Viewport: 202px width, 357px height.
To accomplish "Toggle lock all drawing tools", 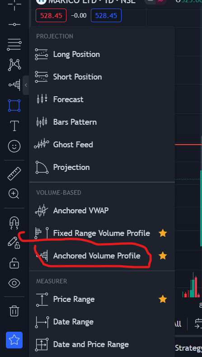I will tap(14, 263).
